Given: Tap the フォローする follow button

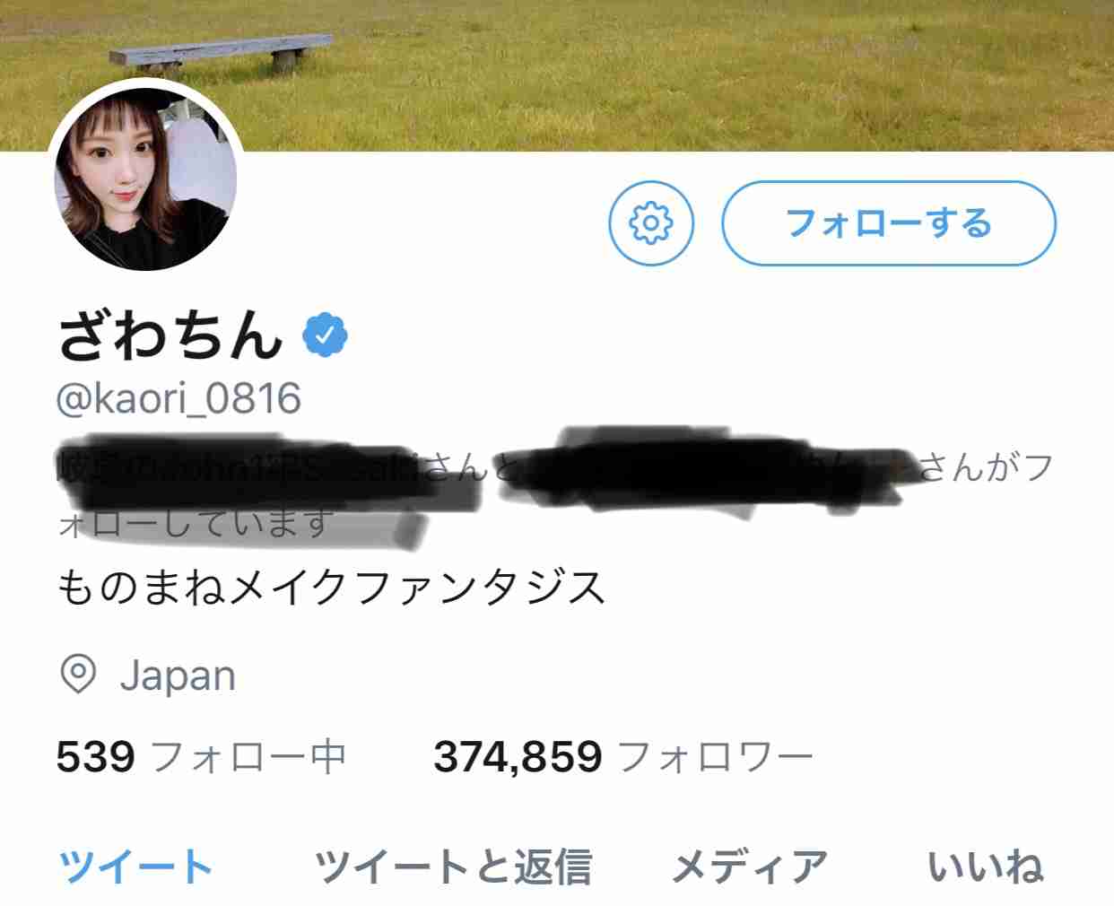Looking at the screenshot, I should [889, 223].
